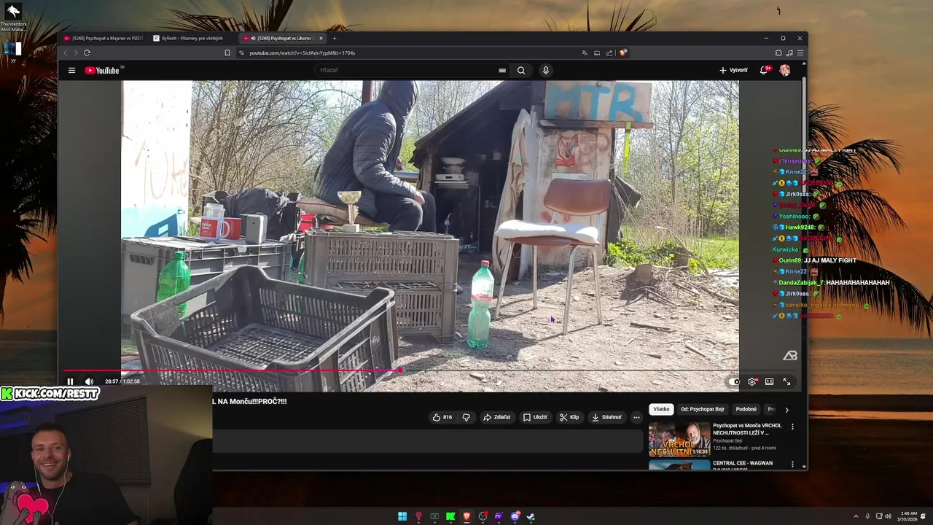The image size is (933, 525).
Task: Click the Brave Shields lion icon
Action: [x=622, y=52]
